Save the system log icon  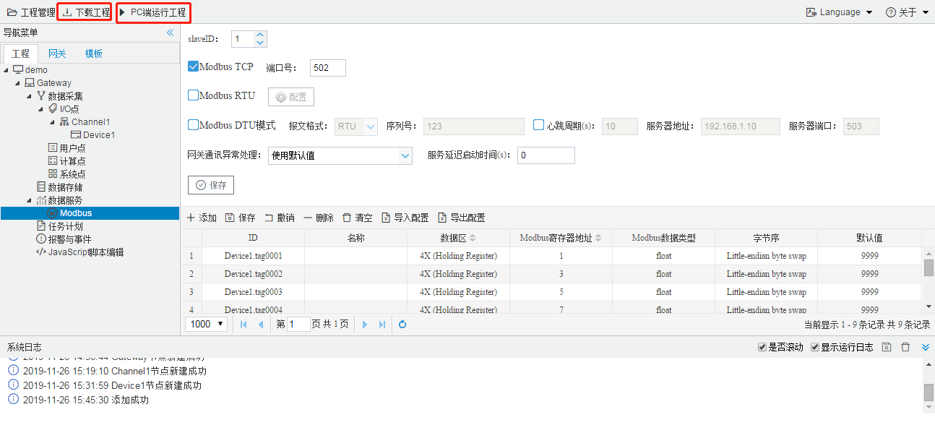pyautogui.click(x=887, y=348)
